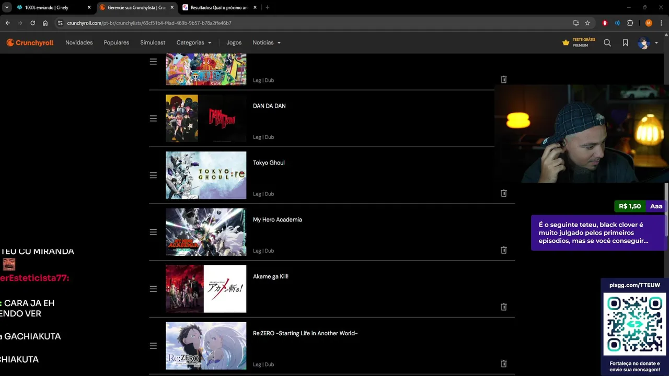Delete Tokyo Ghoul from the list
Image resolution: width=669 pixels, height=376 pixels.
(504, 193)
